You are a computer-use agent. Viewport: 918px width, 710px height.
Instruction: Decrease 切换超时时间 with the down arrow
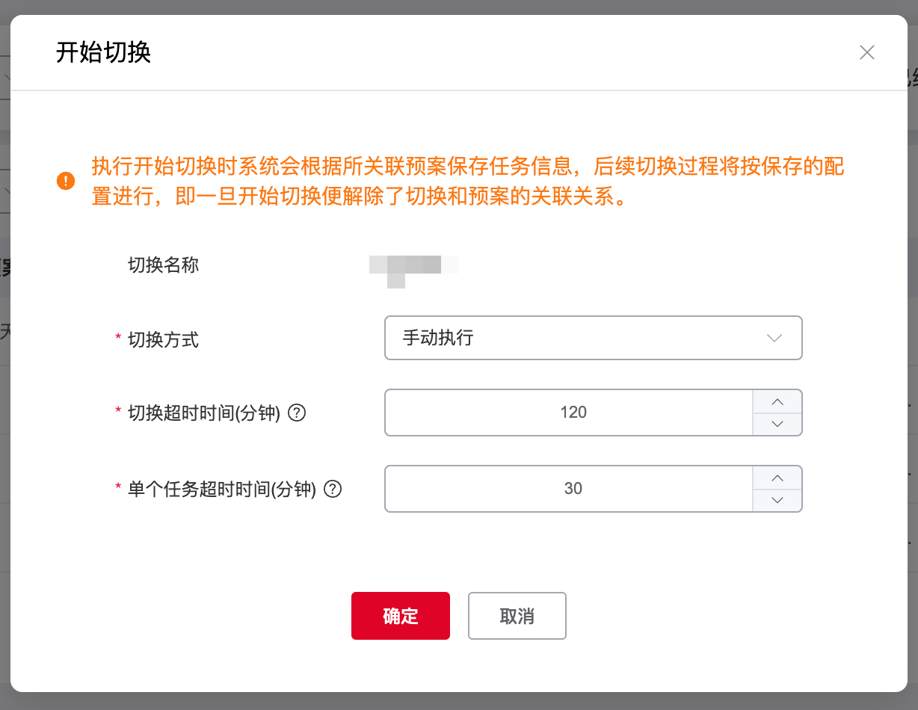pyautogui.click(x=777, y=424)
